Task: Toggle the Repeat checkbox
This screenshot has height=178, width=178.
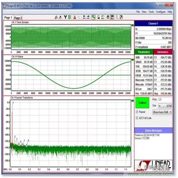Action: (137, 112)
